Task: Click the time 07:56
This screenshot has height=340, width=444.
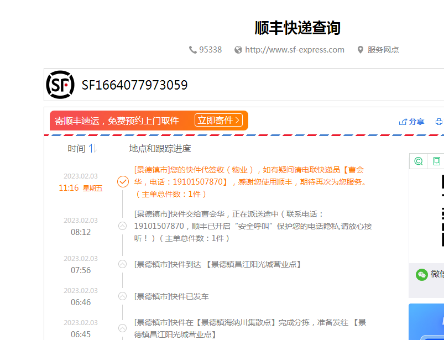Action: point(81,270)
